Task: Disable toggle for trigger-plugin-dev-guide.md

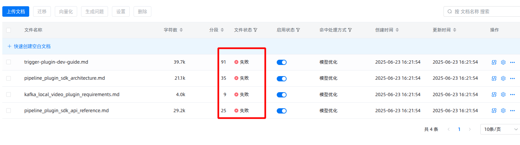Action: [x=282, y=62]
